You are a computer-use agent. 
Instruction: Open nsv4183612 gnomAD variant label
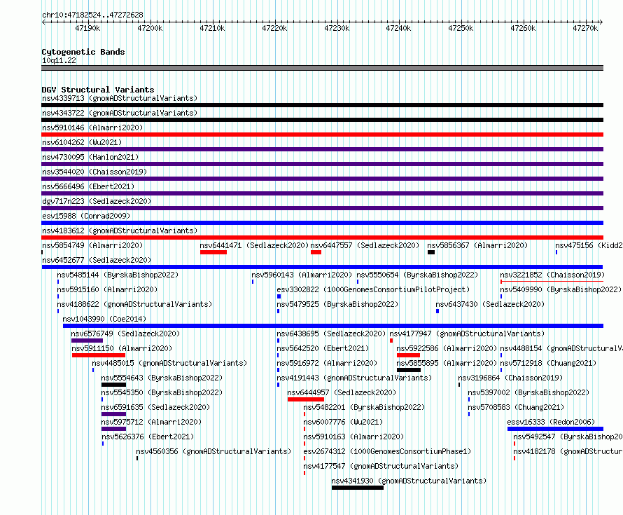tap(120, 231)
